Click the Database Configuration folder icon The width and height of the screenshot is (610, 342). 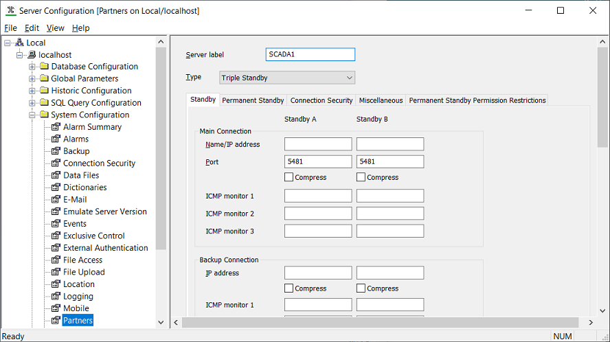44,67
